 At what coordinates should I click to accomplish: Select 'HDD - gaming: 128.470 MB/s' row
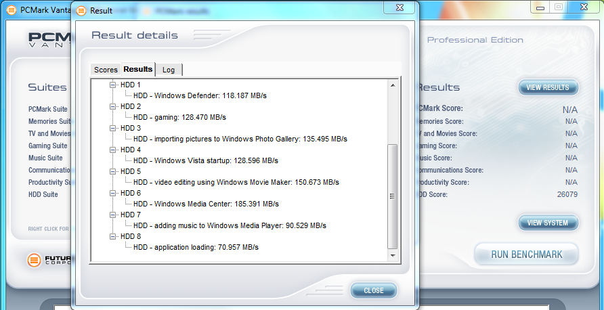click(x=179, y=117)
